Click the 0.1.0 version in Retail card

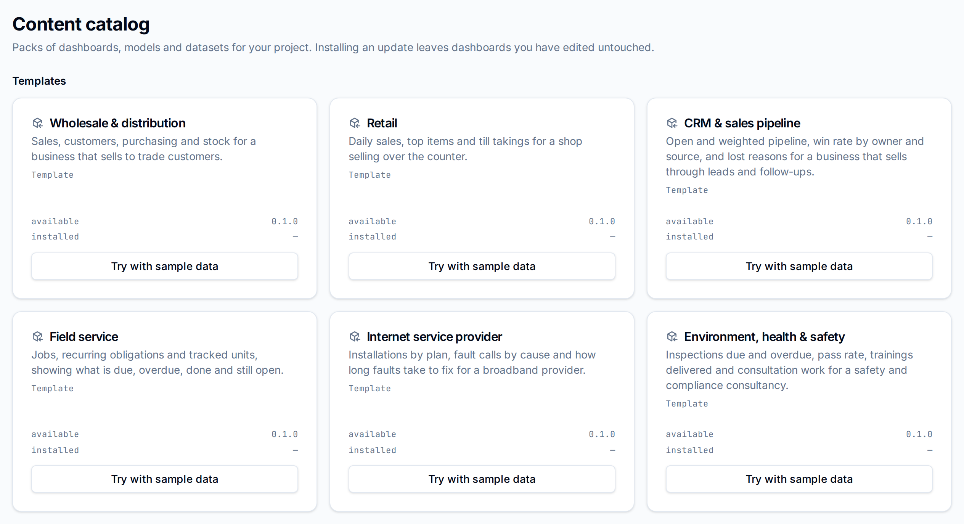[x=602, y=221]
